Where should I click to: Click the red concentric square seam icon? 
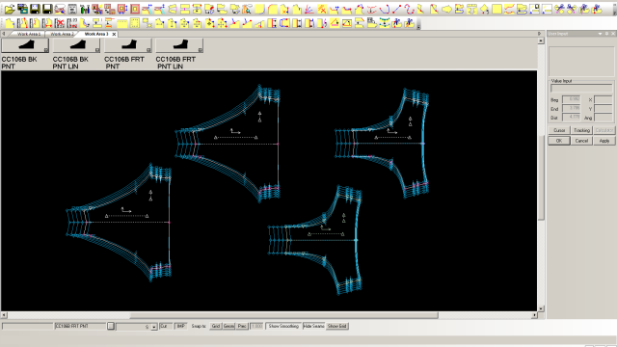[x=135, y=9]
